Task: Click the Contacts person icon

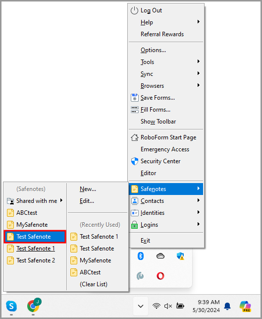Action: [134, 201]
